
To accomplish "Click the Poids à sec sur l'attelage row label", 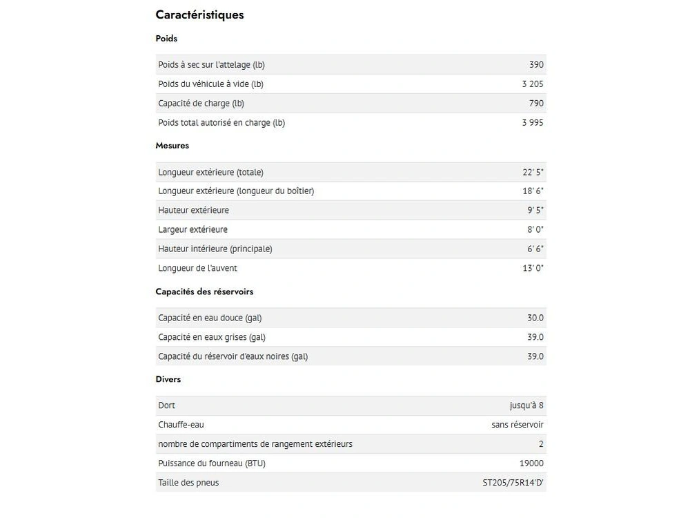I will pyautogui.click(x=211, y=65).
